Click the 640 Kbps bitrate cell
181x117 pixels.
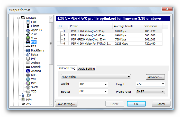point(121,35)
